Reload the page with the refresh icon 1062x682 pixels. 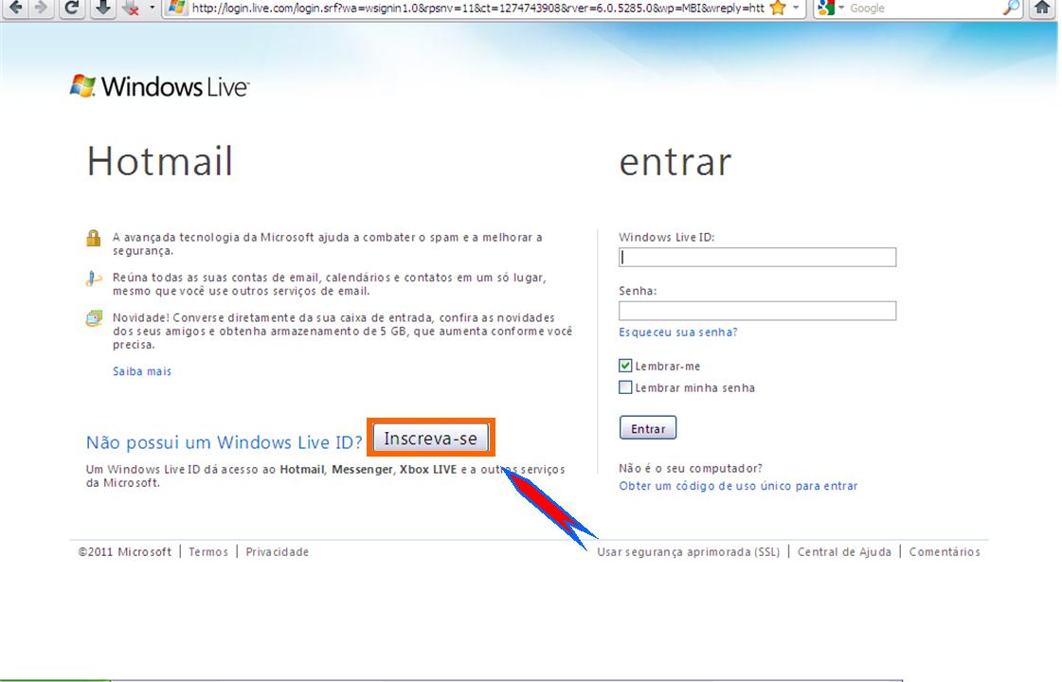[72, 9]
